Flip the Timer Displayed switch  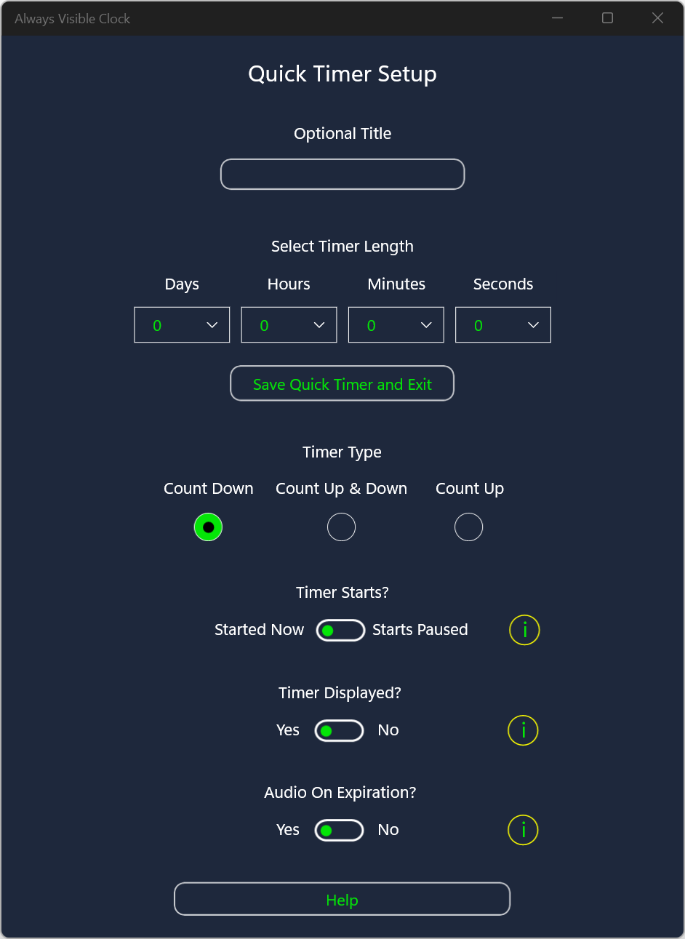pos(339,731)
